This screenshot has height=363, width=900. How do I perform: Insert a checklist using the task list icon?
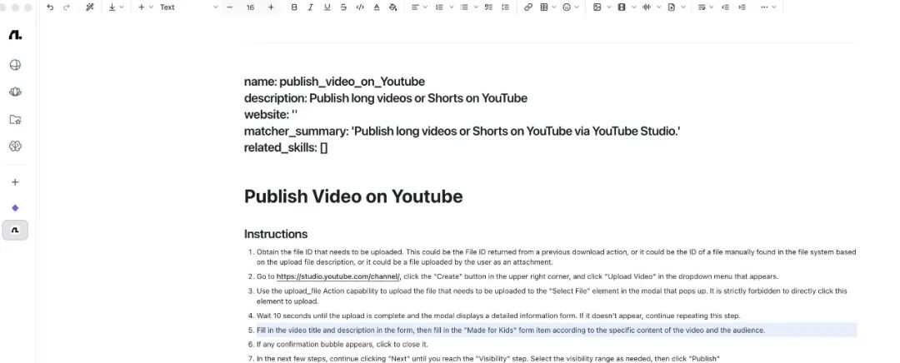[488, 7]
